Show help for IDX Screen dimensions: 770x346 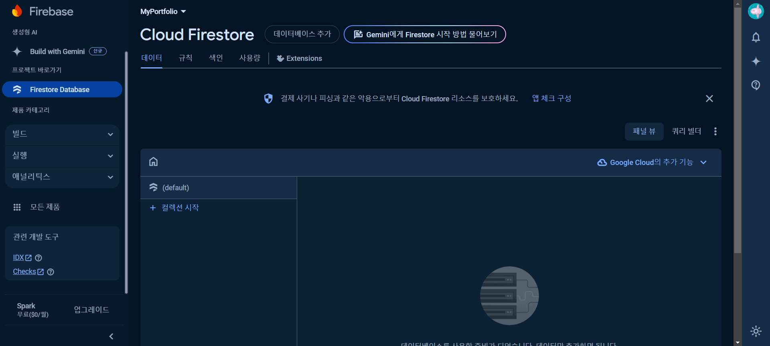38,258
